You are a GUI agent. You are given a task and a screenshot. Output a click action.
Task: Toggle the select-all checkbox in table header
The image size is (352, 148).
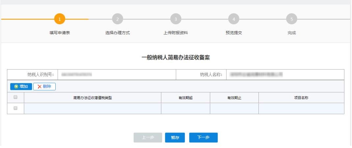pos(15,97)
